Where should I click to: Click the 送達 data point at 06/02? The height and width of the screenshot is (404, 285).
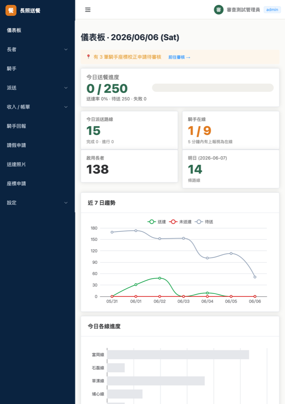click(x=159, y=278)
